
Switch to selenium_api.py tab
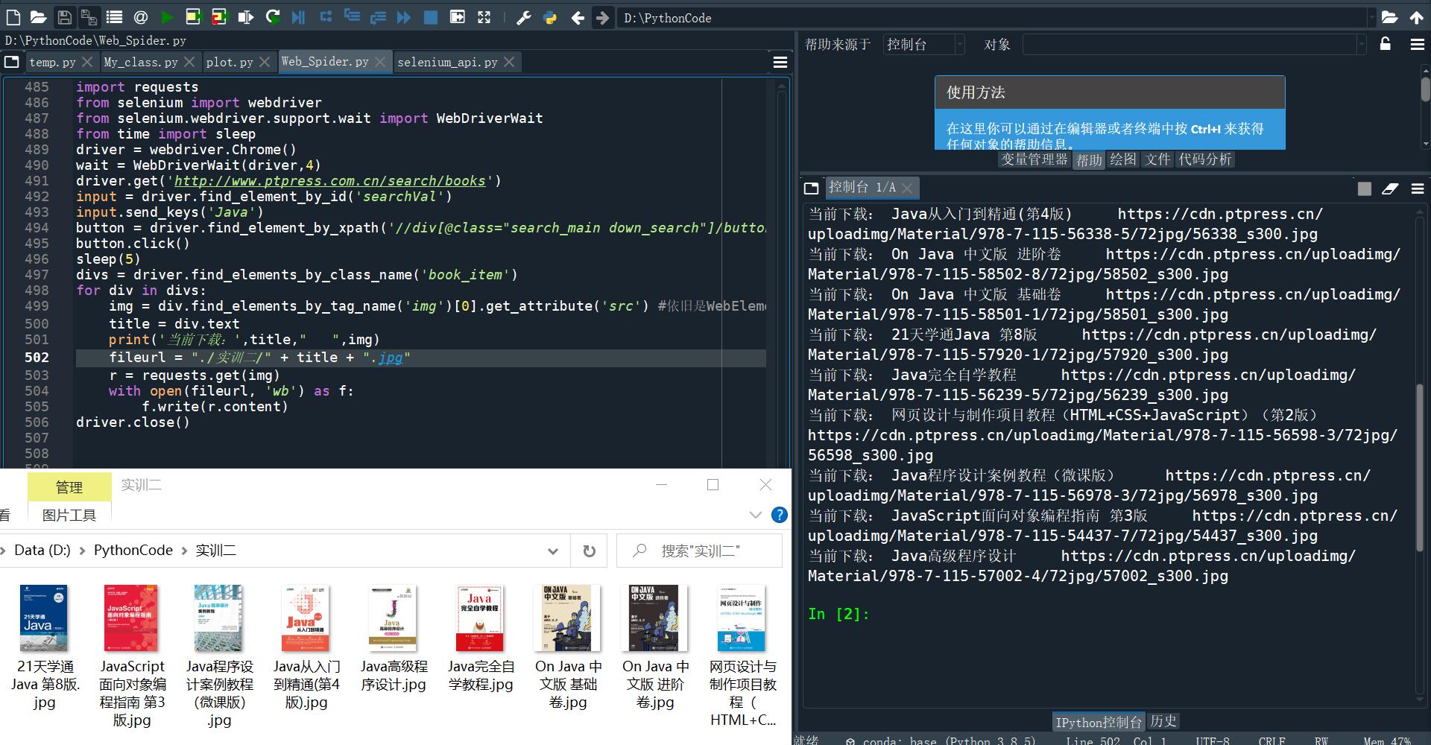(447, 63)
